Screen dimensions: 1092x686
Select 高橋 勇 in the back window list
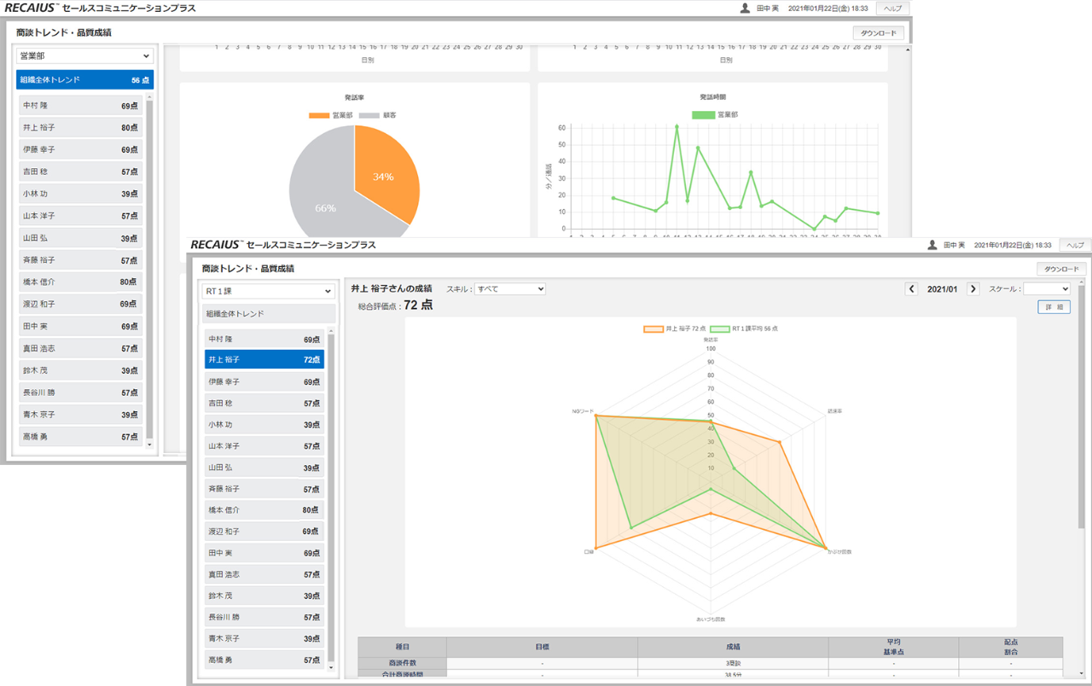coord(81,437)
